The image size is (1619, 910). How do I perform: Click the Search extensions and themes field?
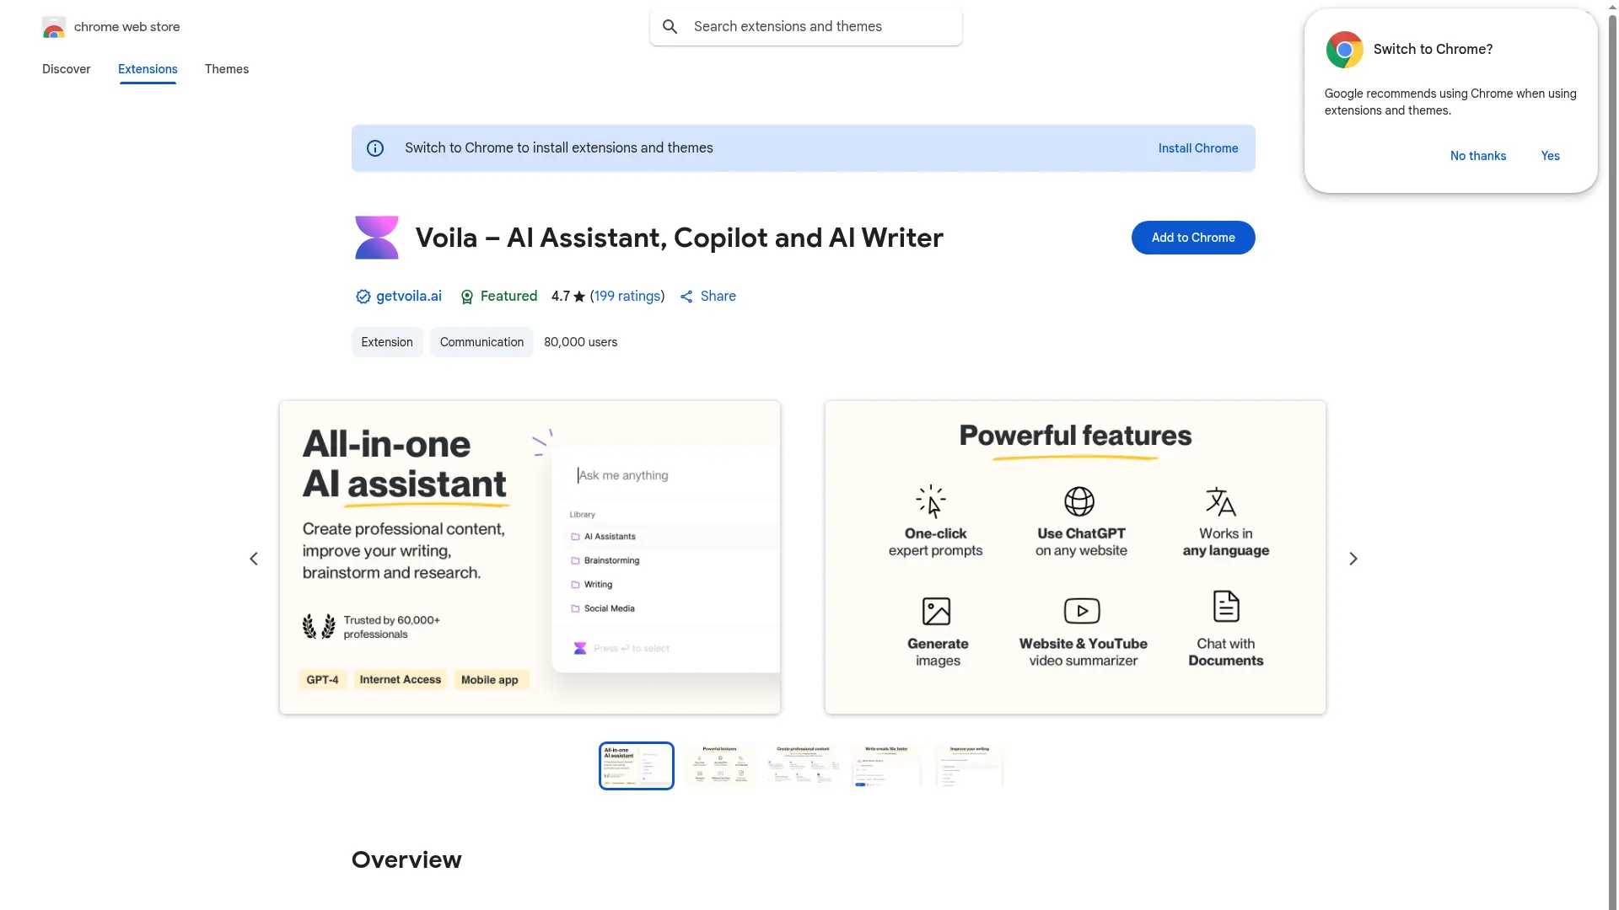[x=818, y=27]
